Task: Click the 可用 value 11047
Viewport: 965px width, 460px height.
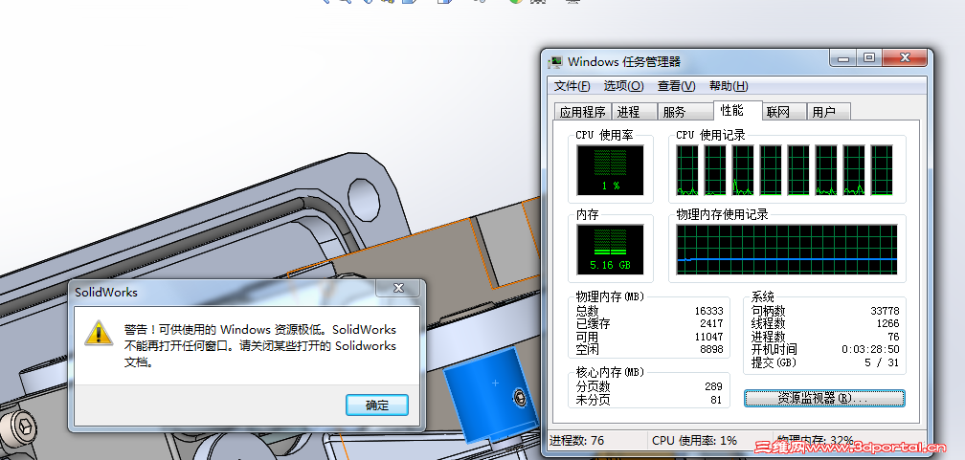Action: pos(708,337)
